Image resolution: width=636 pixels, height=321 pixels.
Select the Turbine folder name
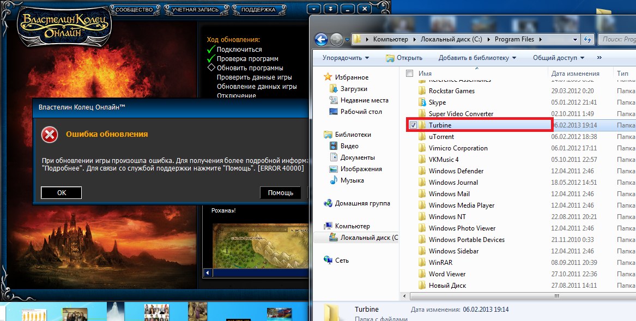tap(440, 125)
